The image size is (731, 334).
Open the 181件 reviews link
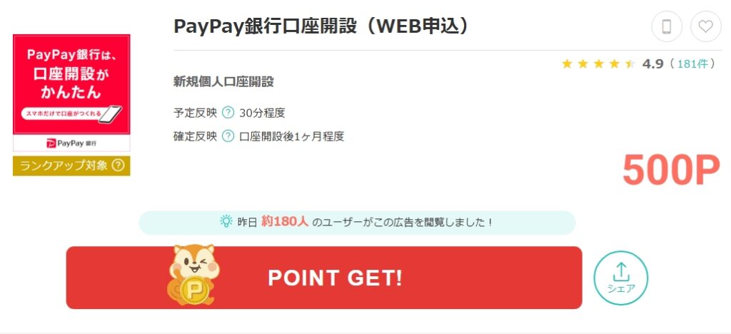(x=692, y=64)
